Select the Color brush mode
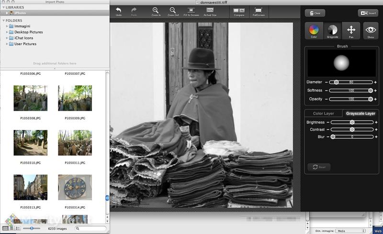 314,30
